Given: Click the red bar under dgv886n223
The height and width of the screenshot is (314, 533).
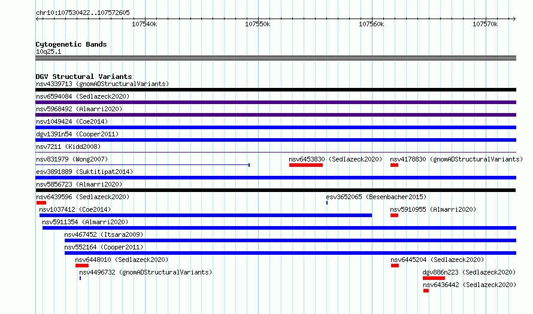Looking at the screenshot, I should click(434, 278).
